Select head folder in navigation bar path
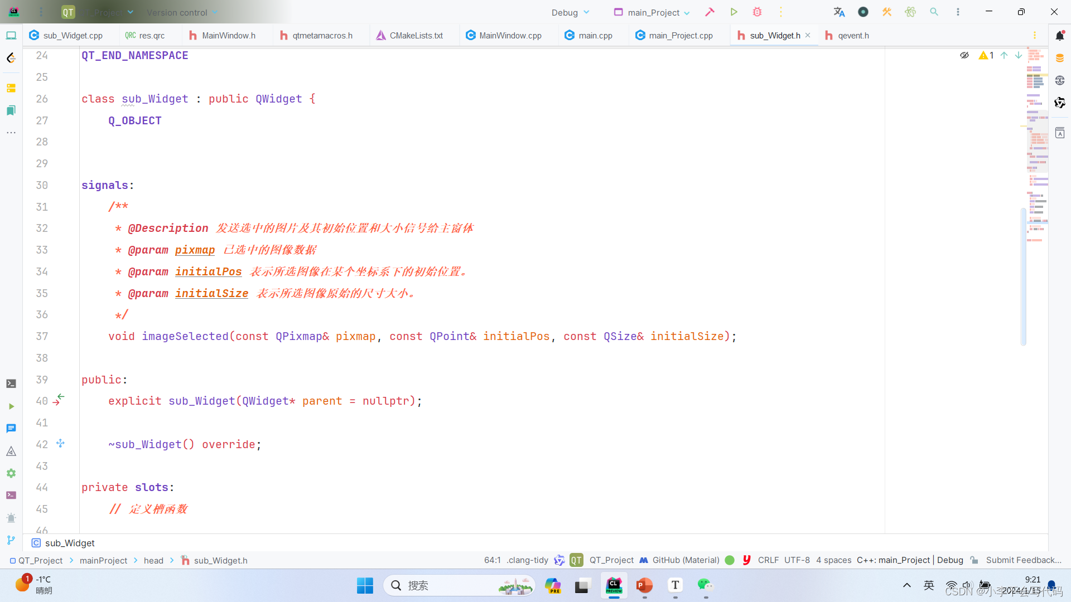The width and height of the screenshot is (1071, 602). coord(153,560)
